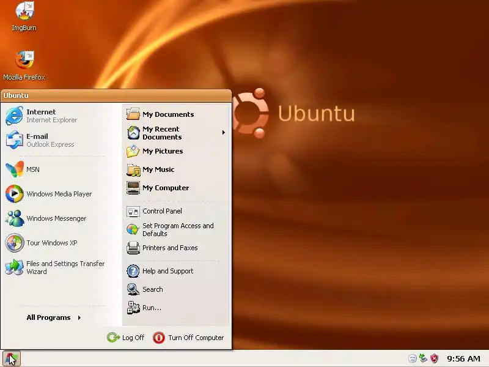Click the MSN butterfly icon
Screen dimensions: 489x367
14,169
